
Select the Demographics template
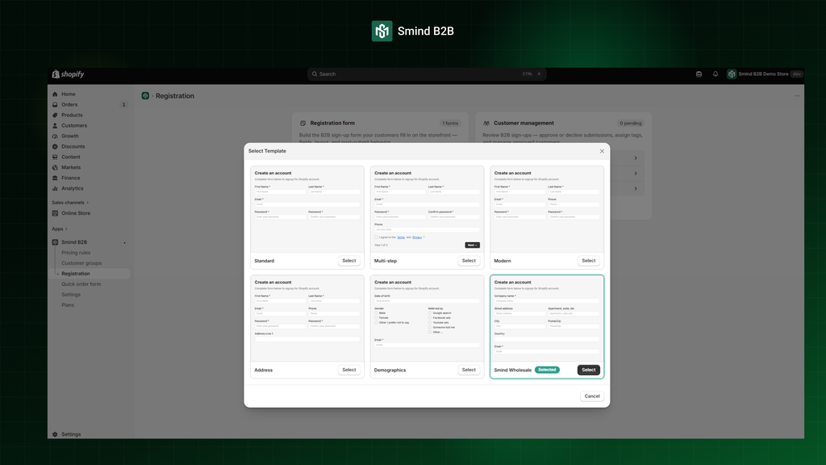point(469,370)
